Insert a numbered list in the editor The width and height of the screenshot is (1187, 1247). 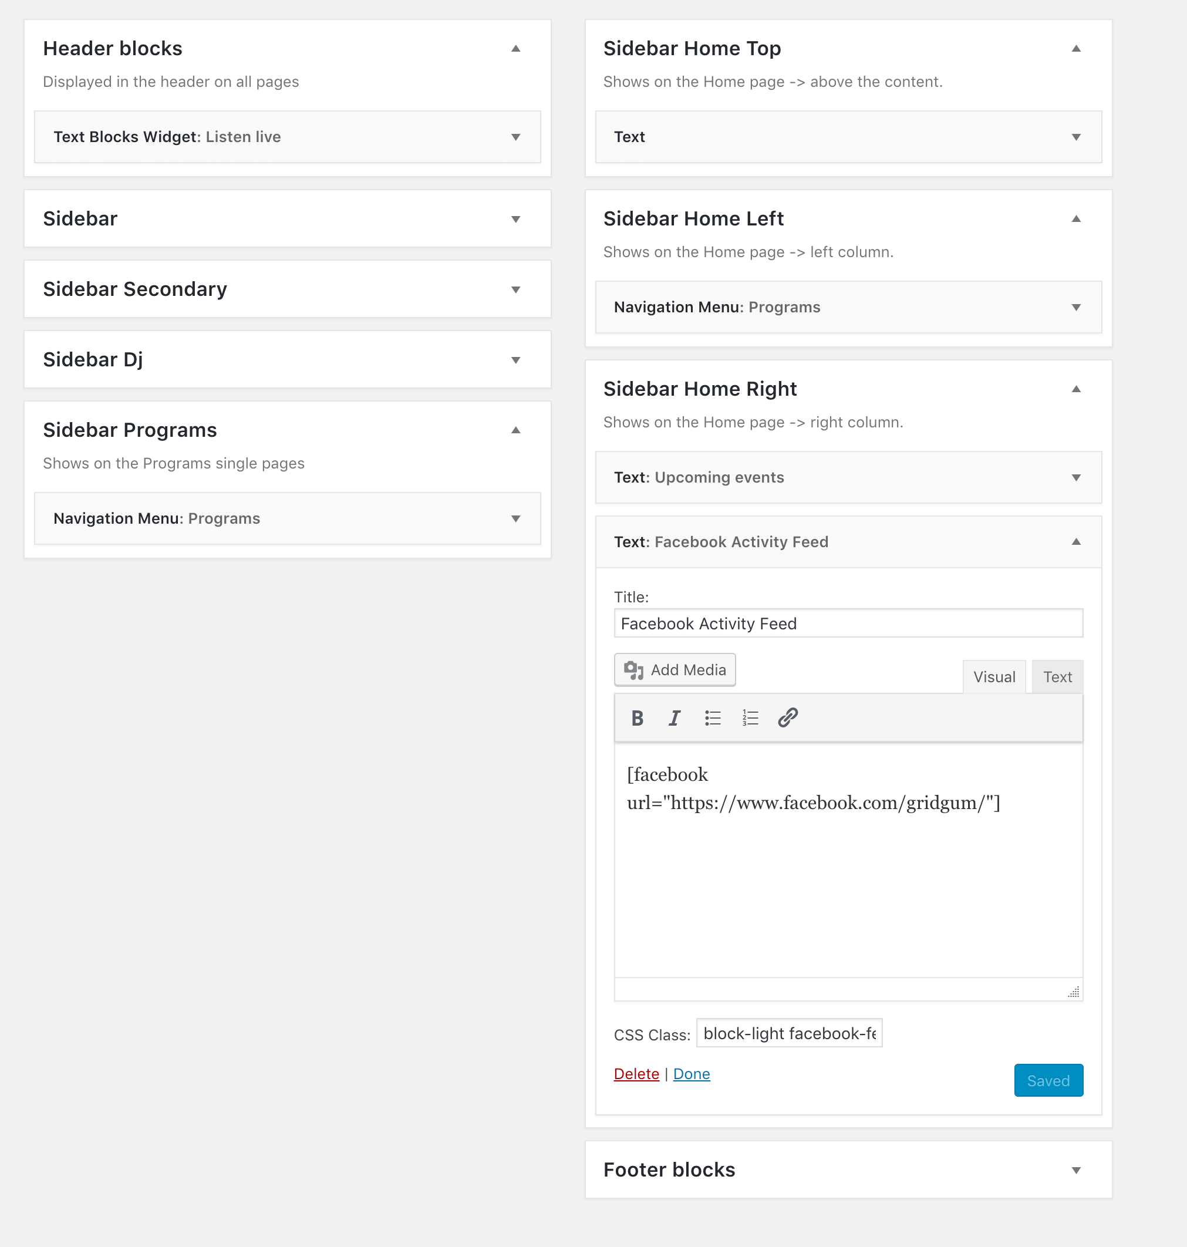point(749,717)
